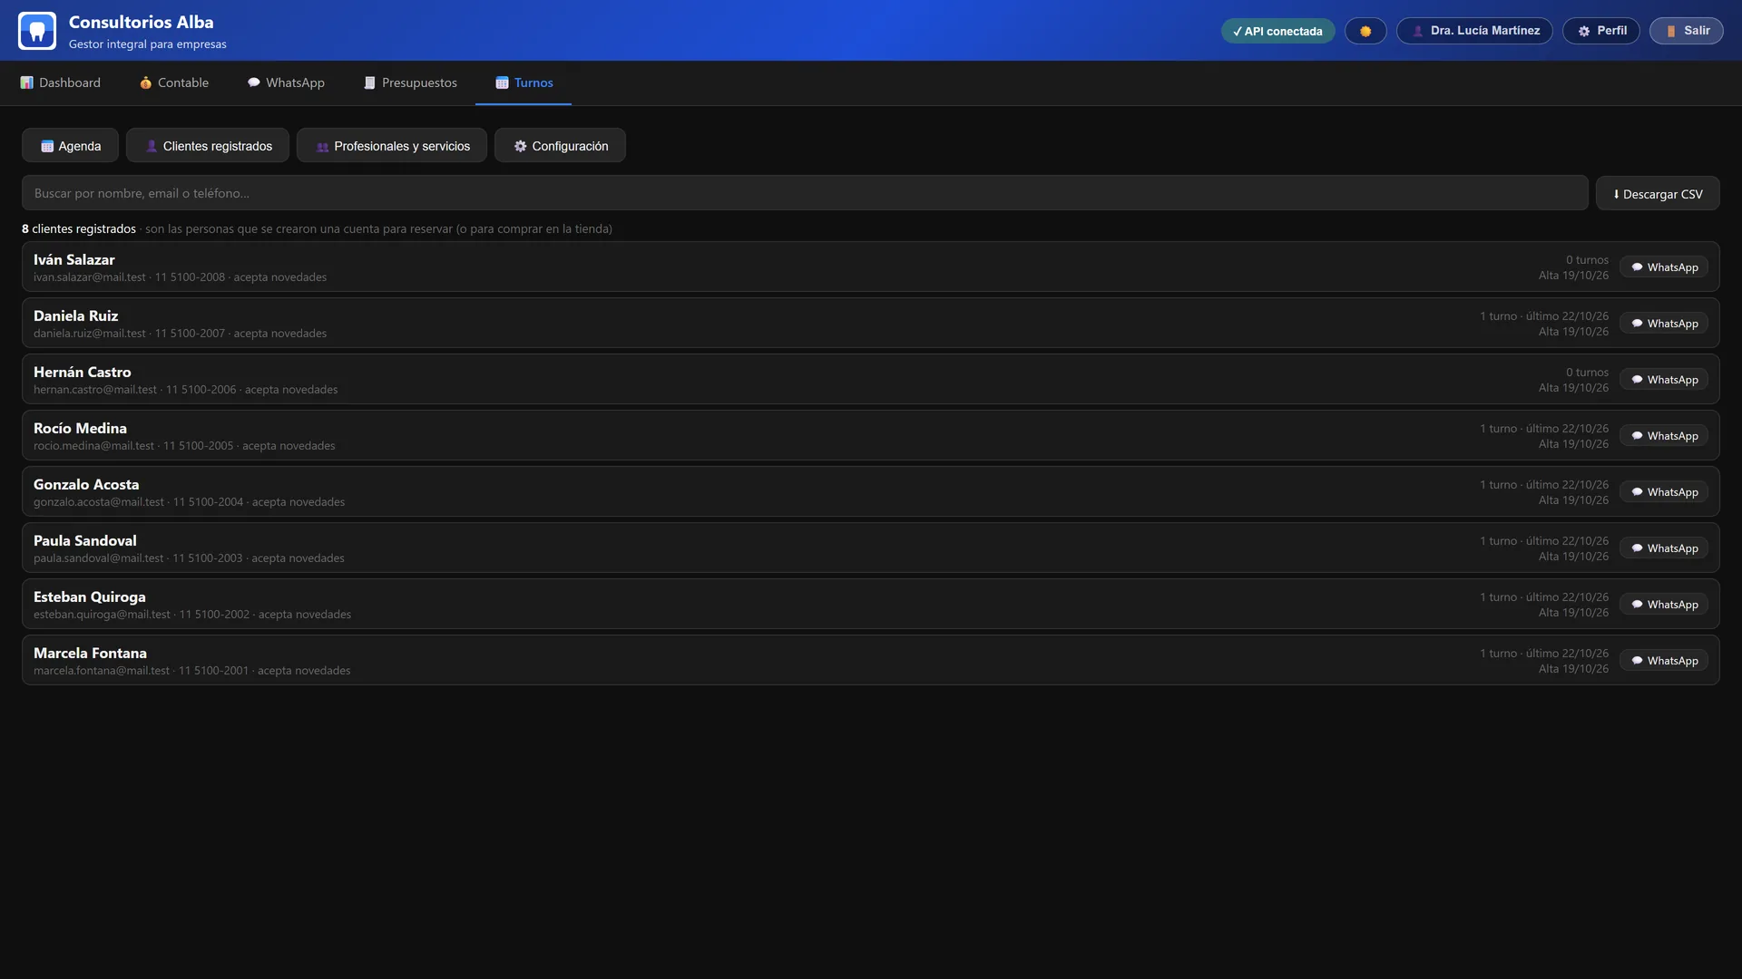Select the Iván Salazar client name
Screen dimensions: 1742x979
(74, 260)
